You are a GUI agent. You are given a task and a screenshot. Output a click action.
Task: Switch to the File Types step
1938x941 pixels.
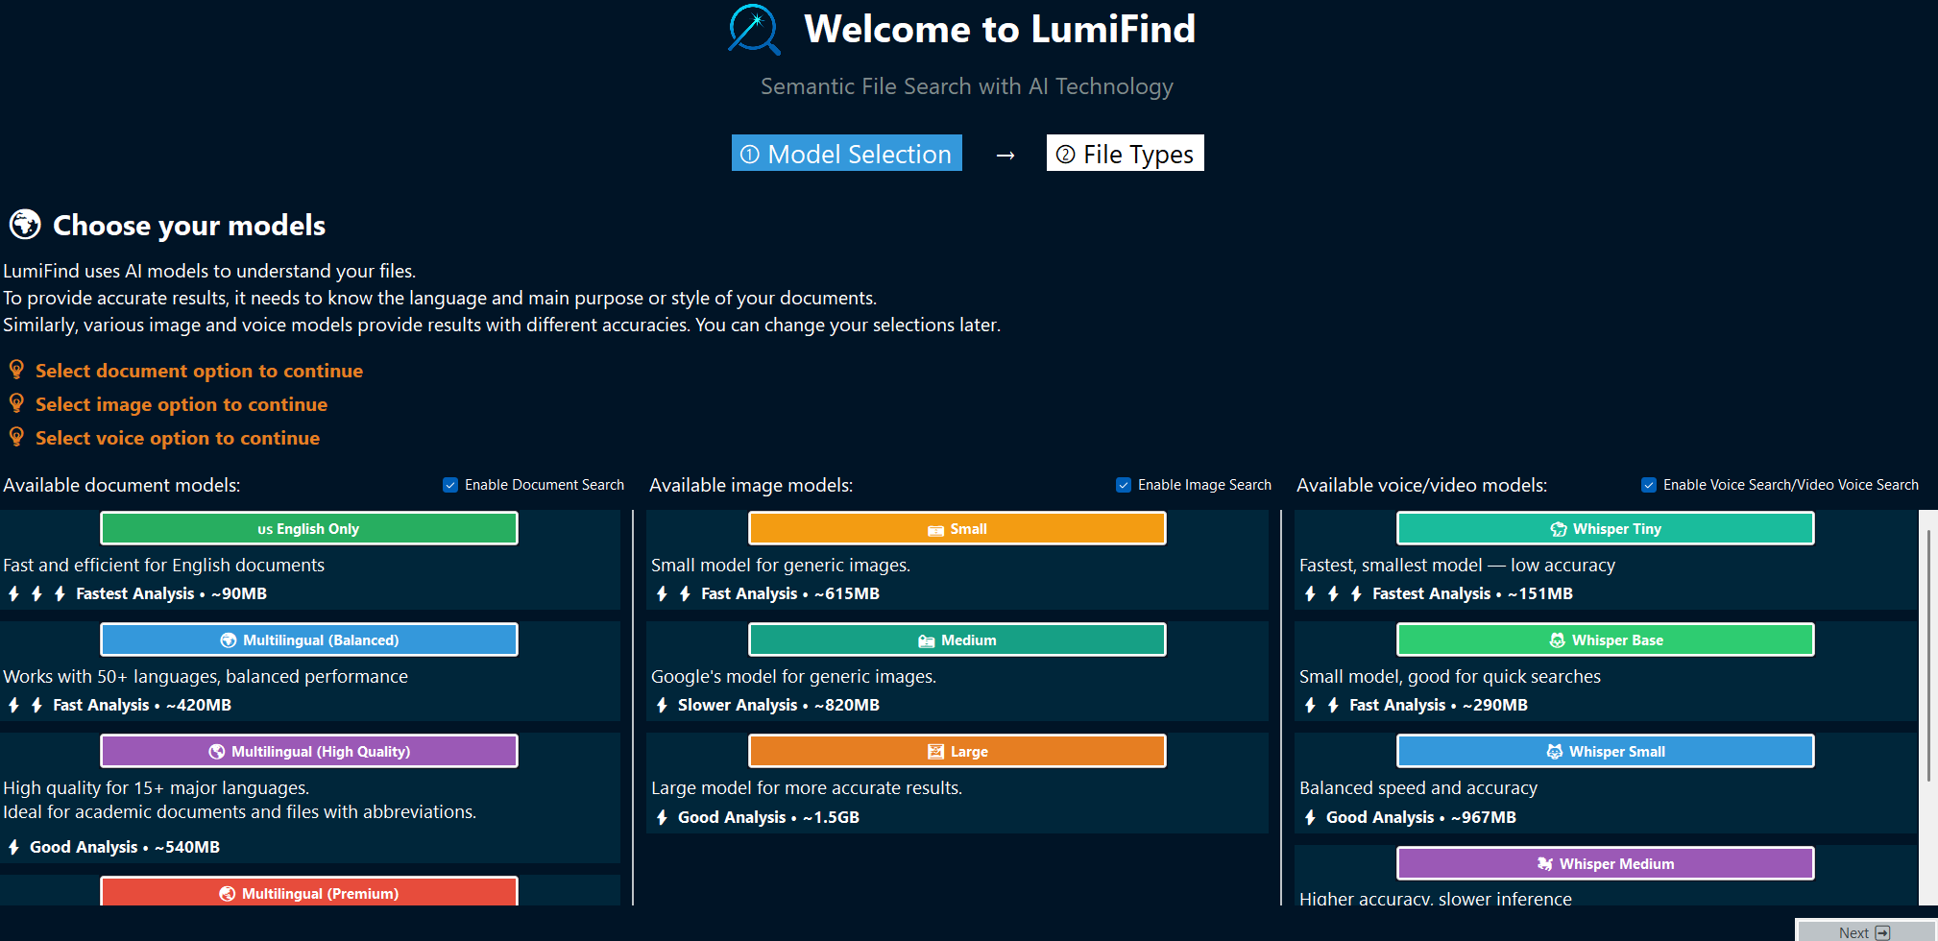coord(1125,153)
